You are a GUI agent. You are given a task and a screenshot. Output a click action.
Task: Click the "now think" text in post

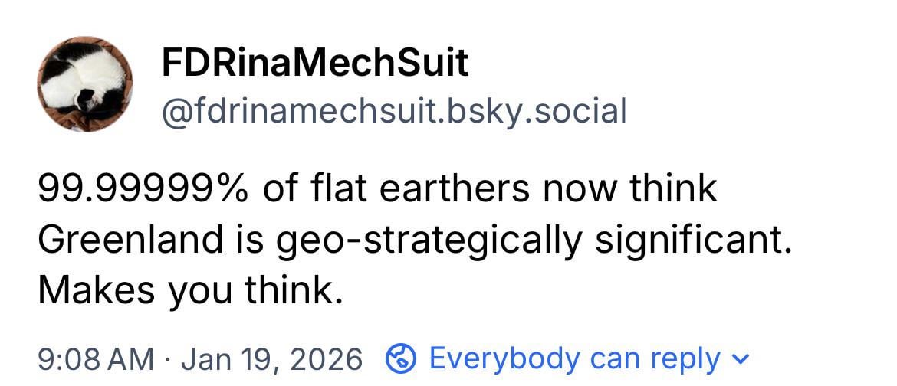(629, 188)
